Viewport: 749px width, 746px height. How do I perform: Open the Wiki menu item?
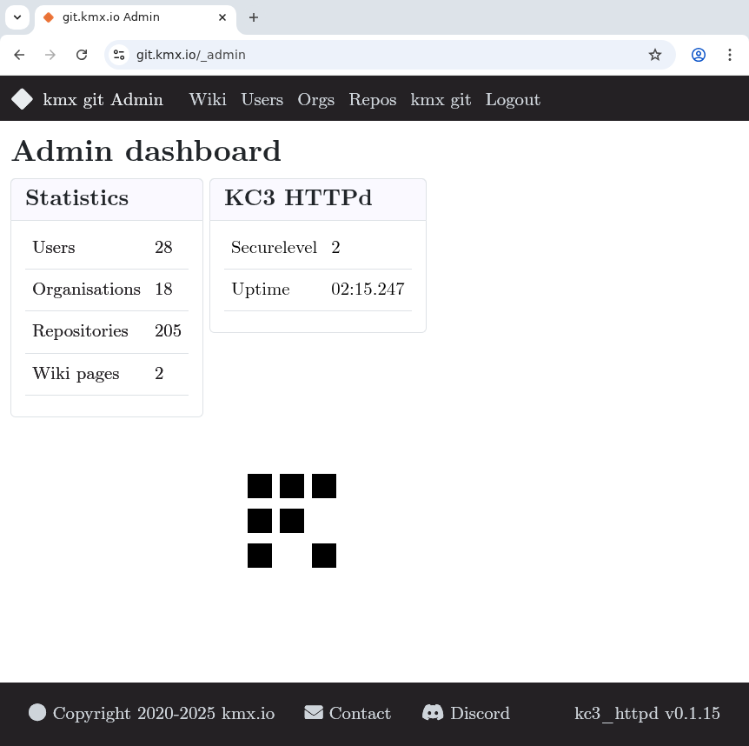click(208, 100)
